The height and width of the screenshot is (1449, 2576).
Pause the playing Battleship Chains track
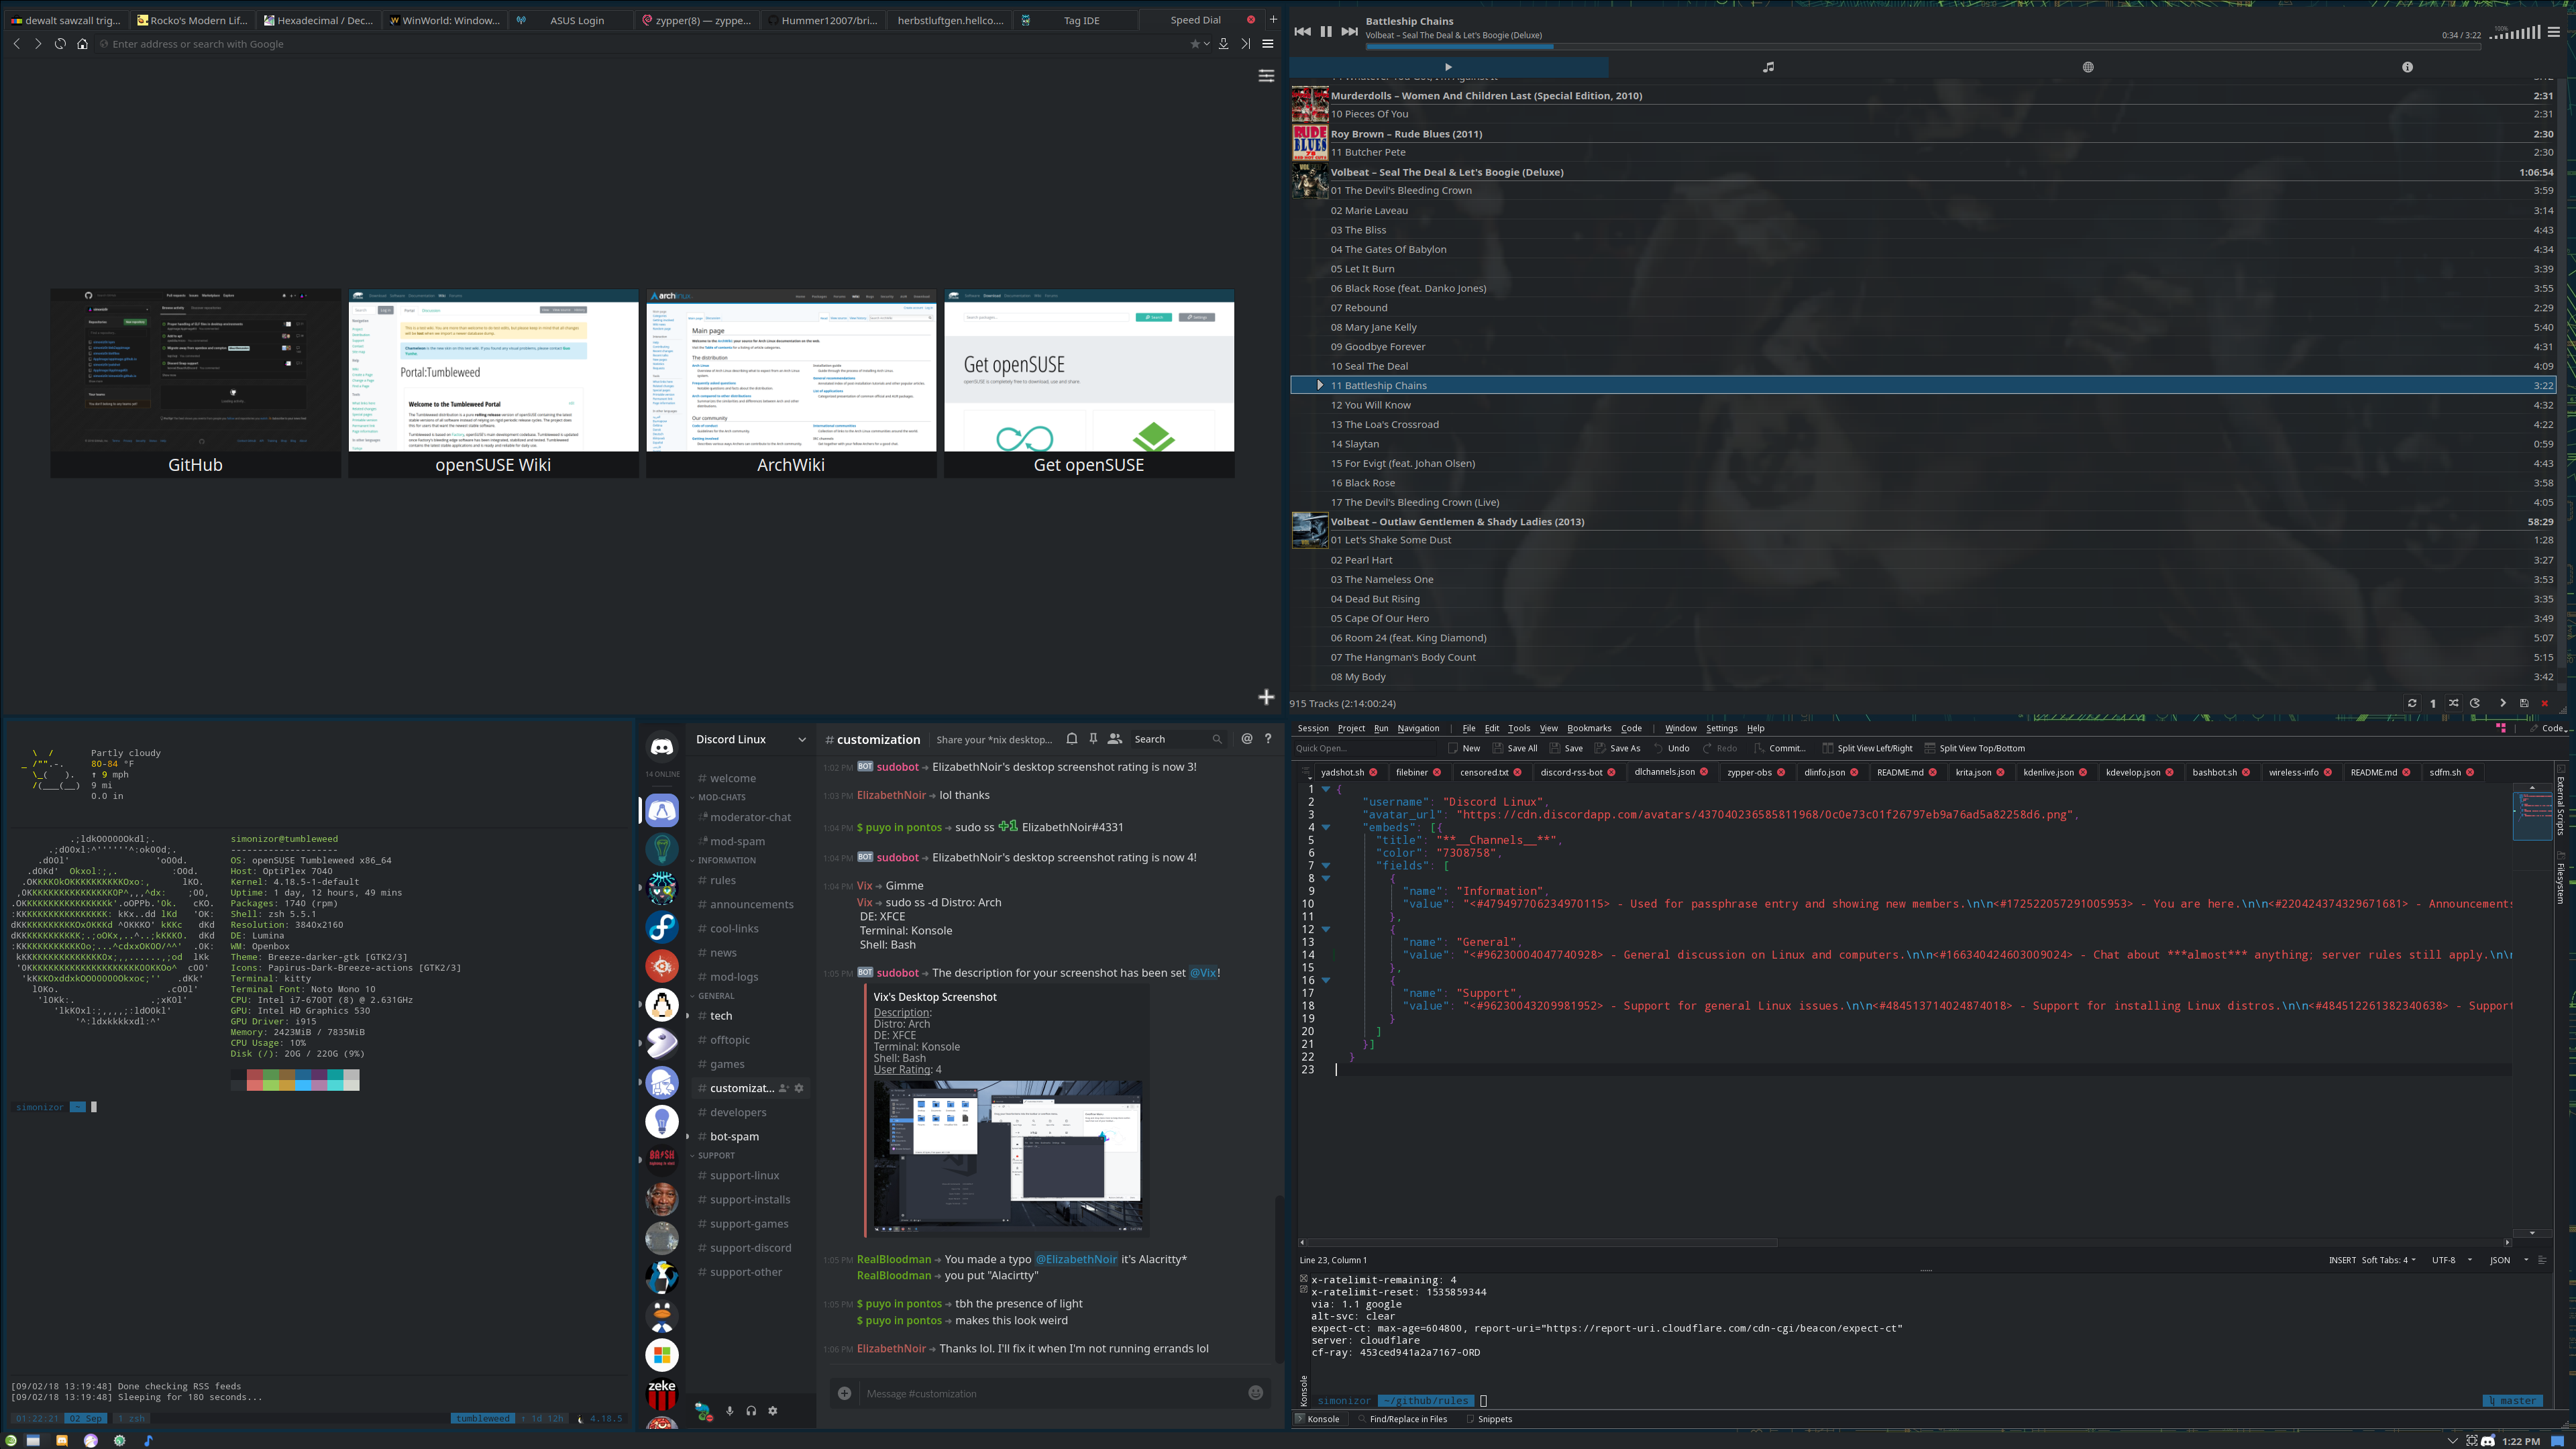(1326, 31)
